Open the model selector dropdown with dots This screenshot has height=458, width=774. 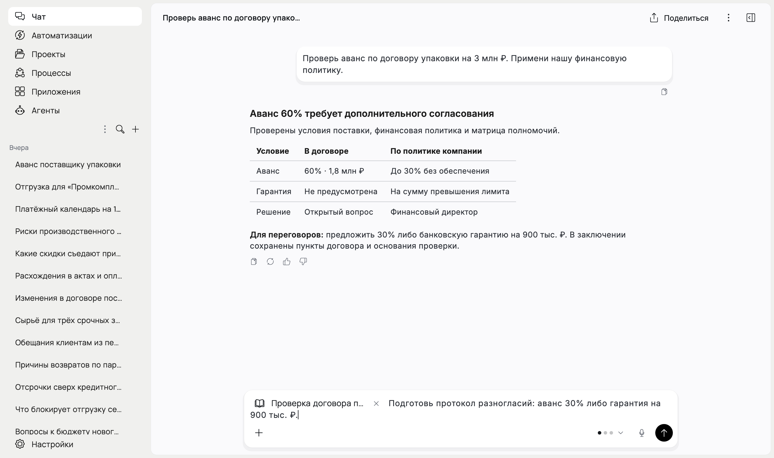tap(610, 433)
